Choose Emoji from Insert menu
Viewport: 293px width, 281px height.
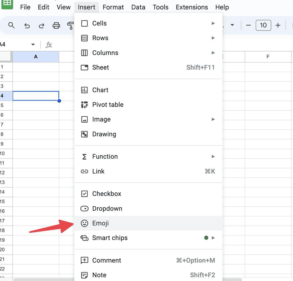click(x=148, y=223)
